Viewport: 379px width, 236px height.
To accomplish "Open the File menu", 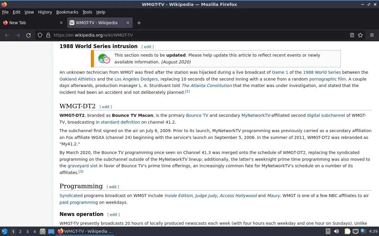I will tap(5, 12).
